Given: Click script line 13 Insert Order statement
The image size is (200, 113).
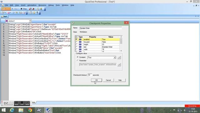Looking at the screenshot, I should point(35,53).
